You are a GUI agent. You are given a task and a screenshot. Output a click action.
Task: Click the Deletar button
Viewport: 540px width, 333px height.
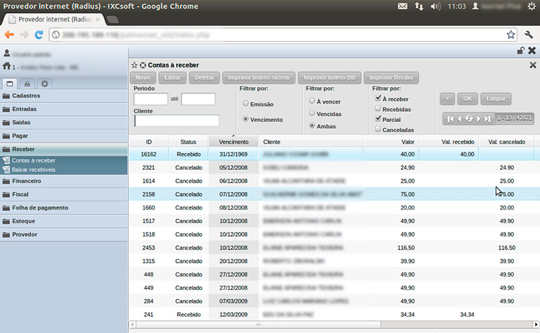(205, 78)
